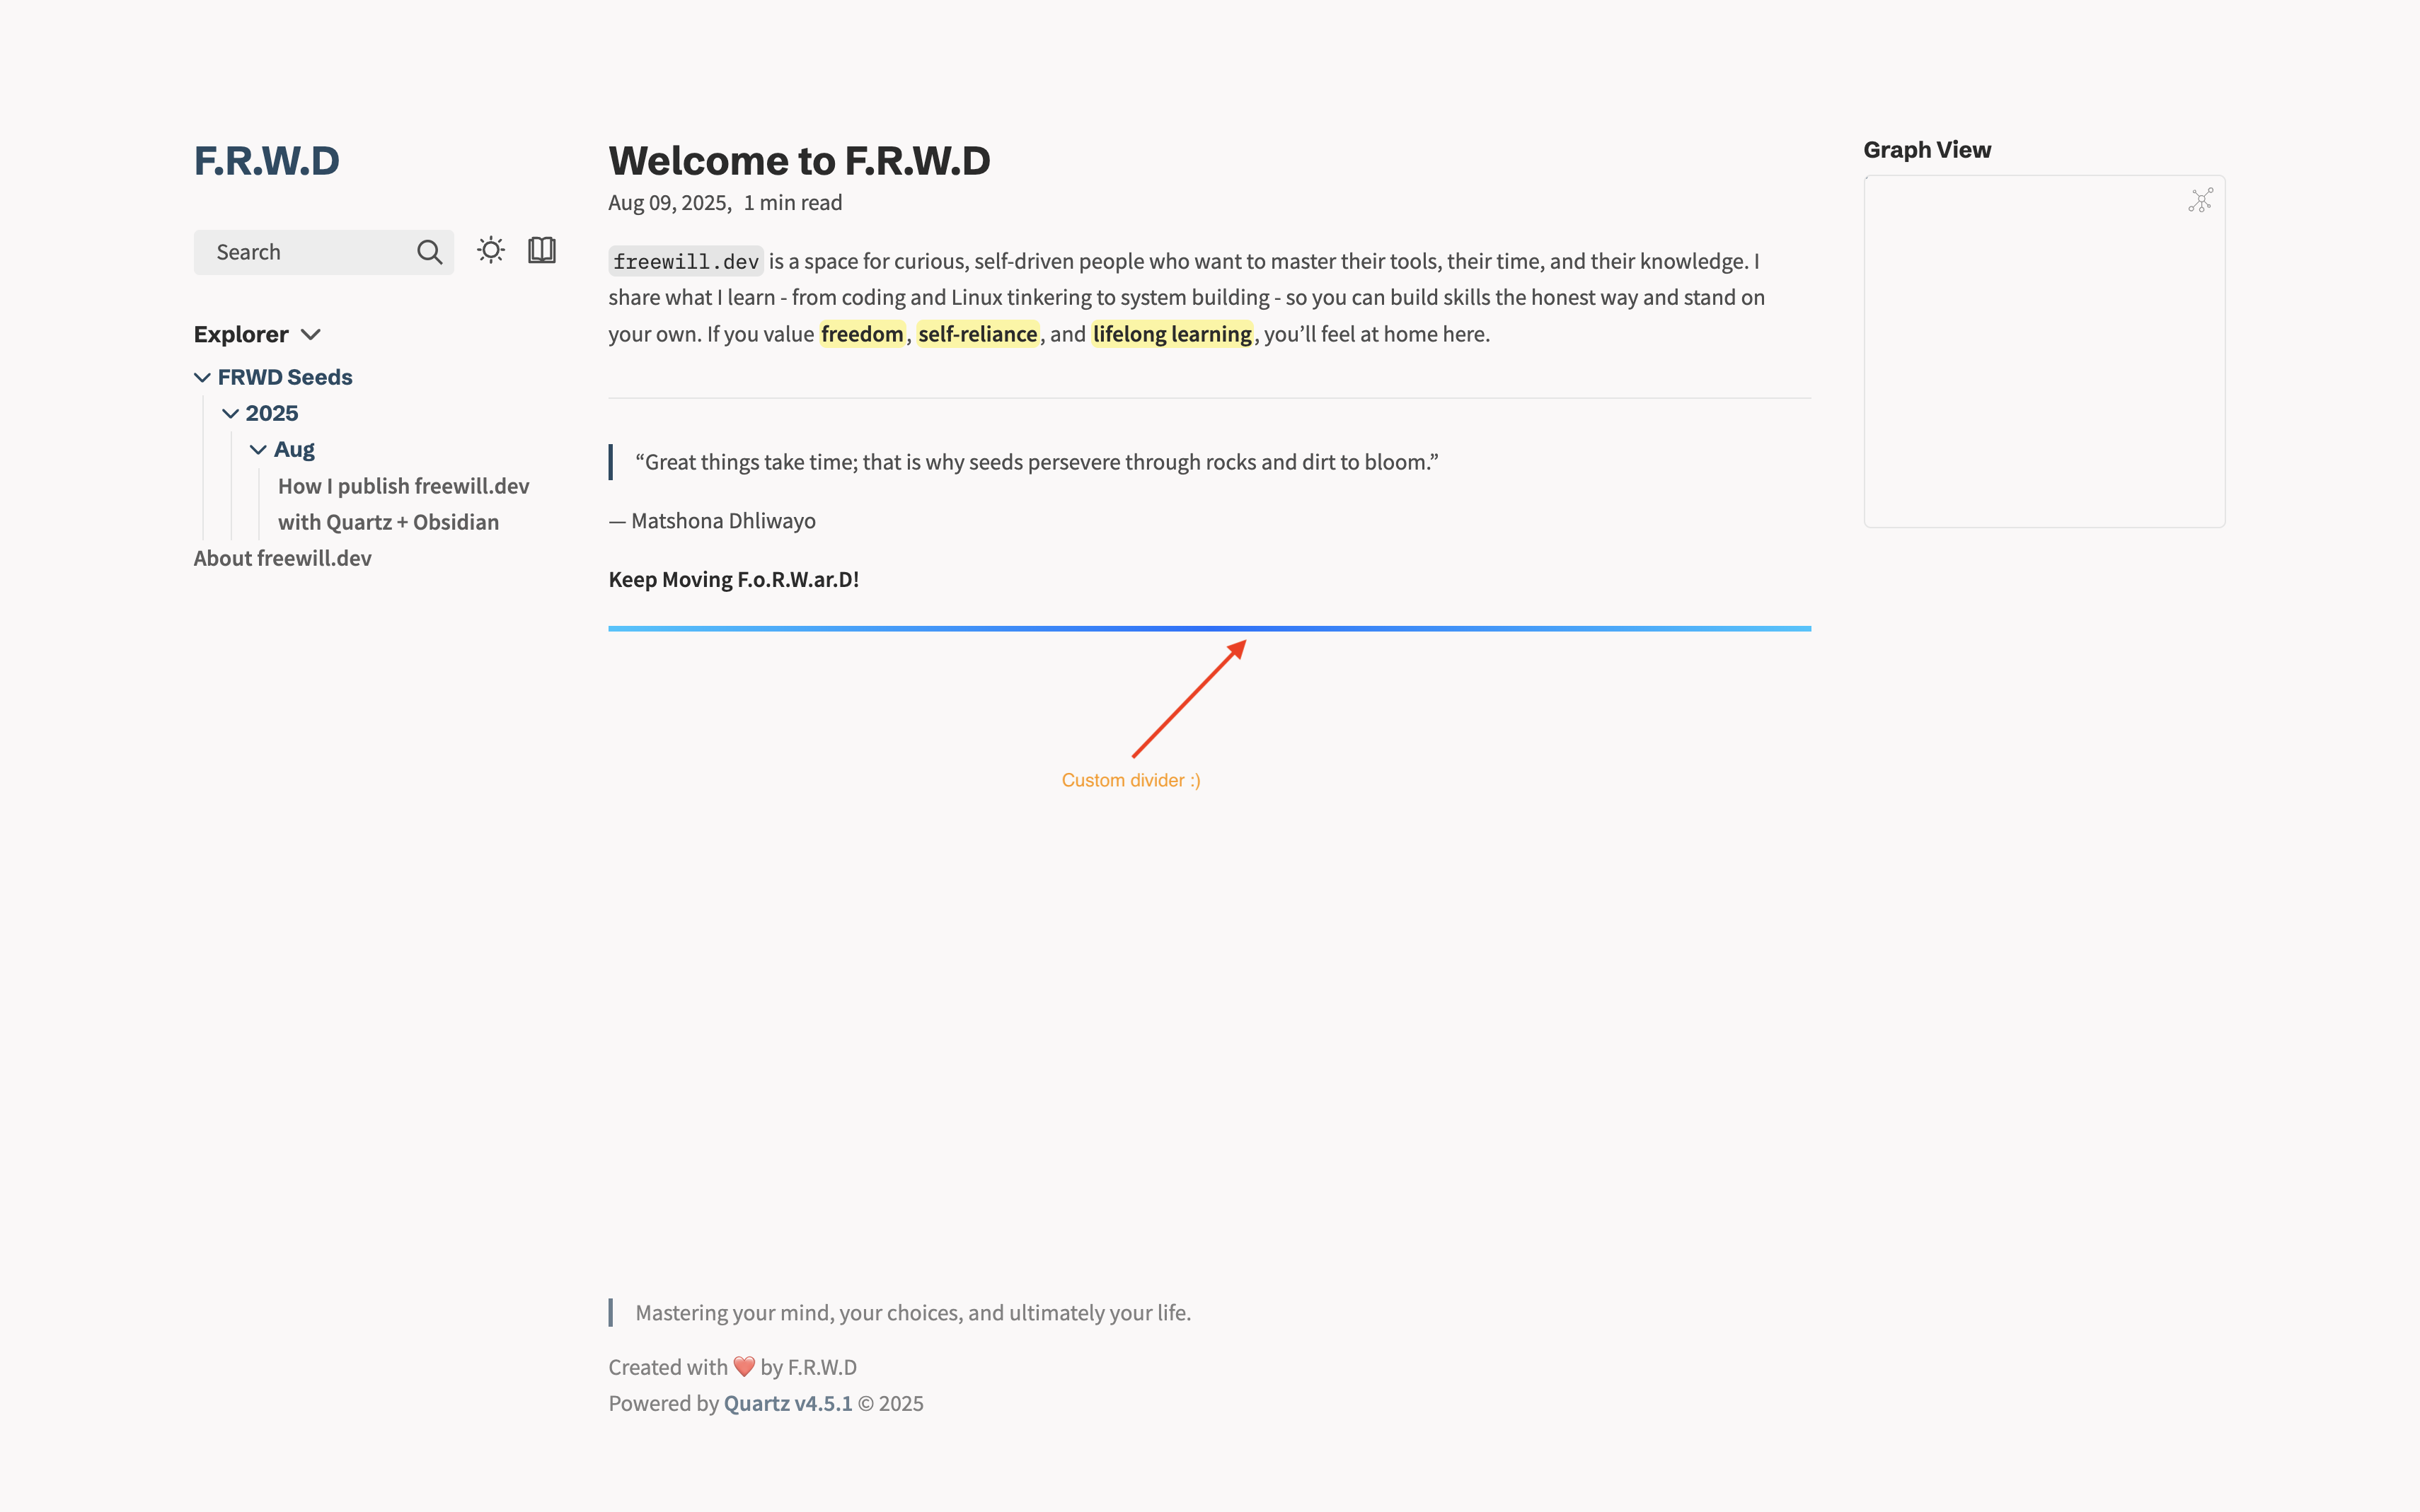Click the F.R.W.D site title
This screenshot has height=1512, width=2420.
pos(266,161)
